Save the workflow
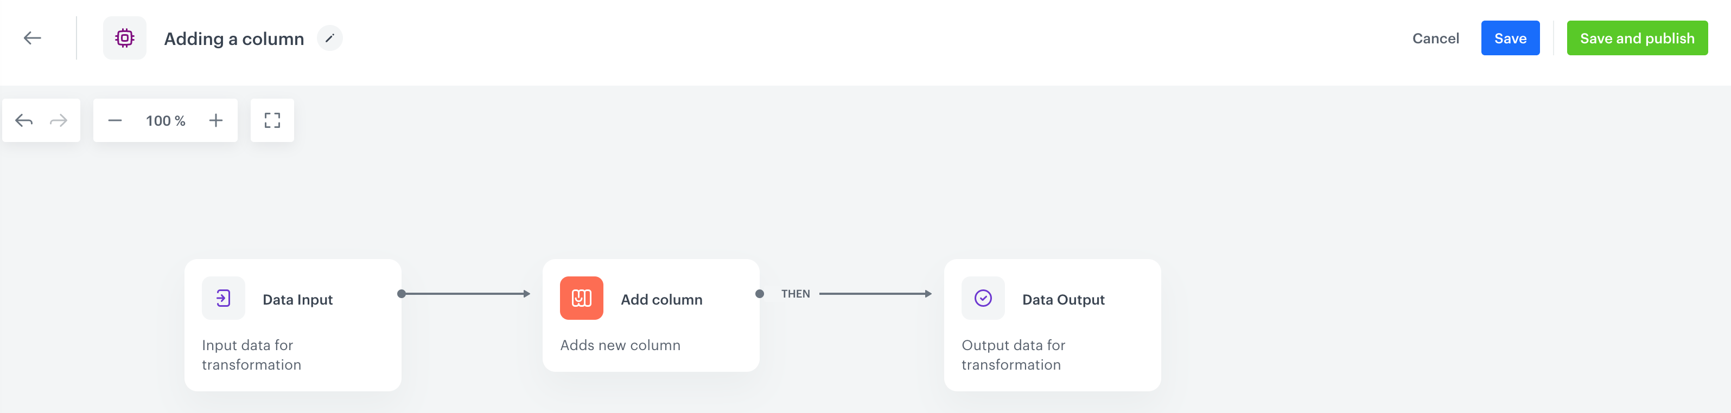The height and width of the screenshot is (413, 1731). click(1510, 38)
